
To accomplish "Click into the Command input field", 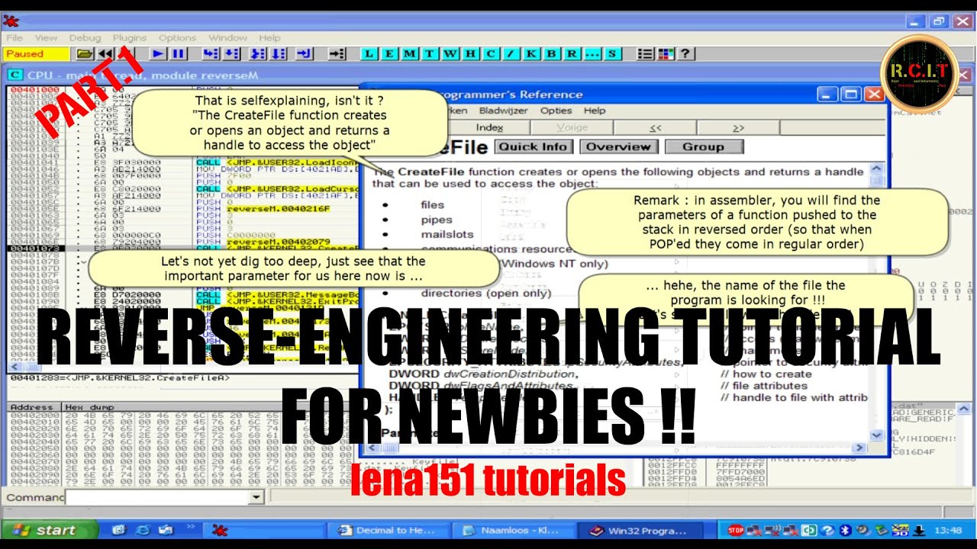I will pos(157,497).
